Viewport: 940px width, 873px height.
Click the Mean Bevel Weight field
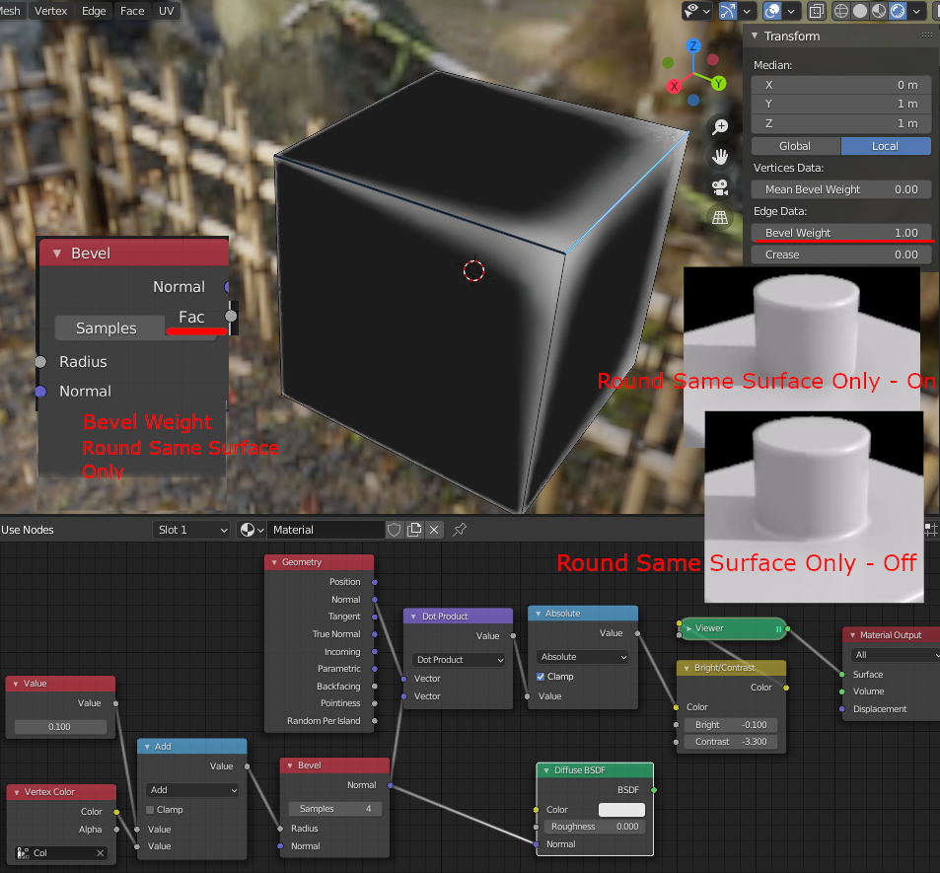tap(841, 189)
